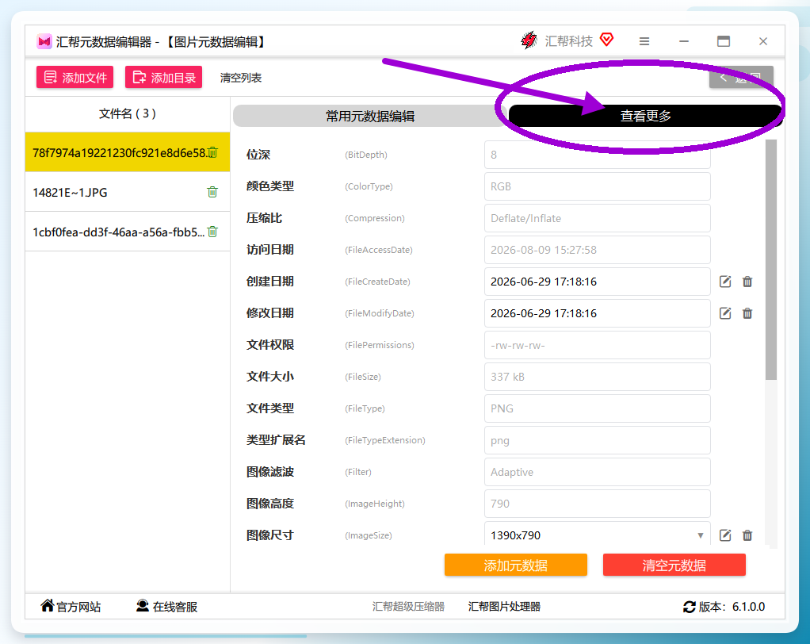This screenshot has height=644, width=810.
Task: Click the FileCreateDate input field
Action: pos(597,282)
